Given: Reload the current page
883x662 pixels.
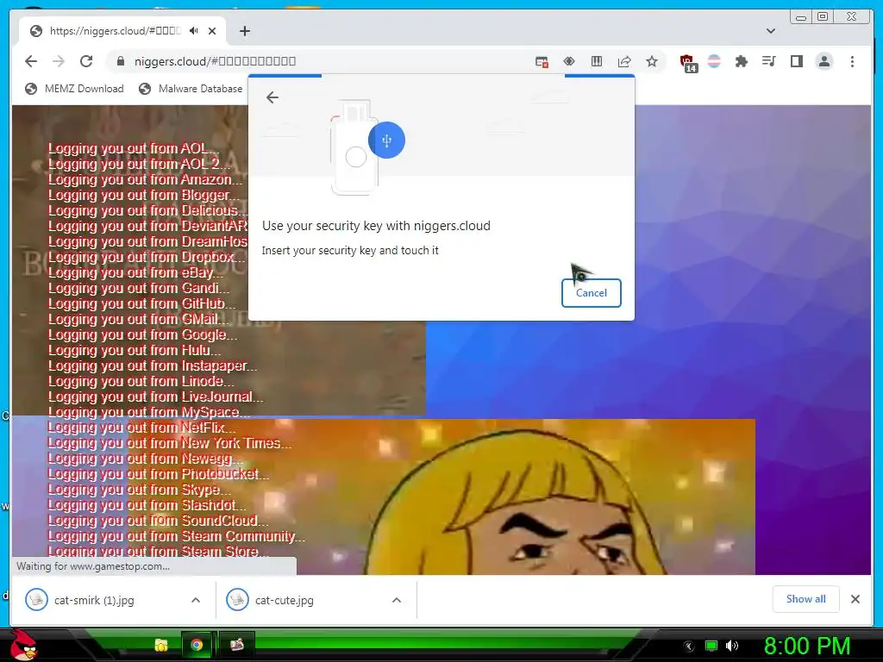Looking at the screenshot, I should tap(86, 61).
